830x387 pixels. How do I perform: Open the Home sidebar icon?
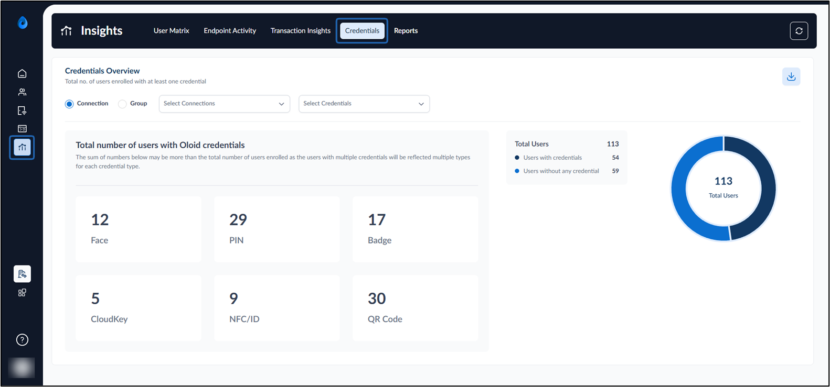(22, 74)
